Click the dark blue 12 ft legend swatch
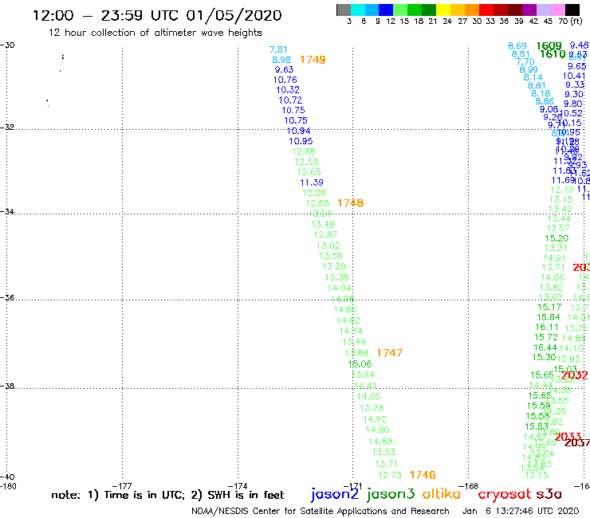 coord(386,10)
